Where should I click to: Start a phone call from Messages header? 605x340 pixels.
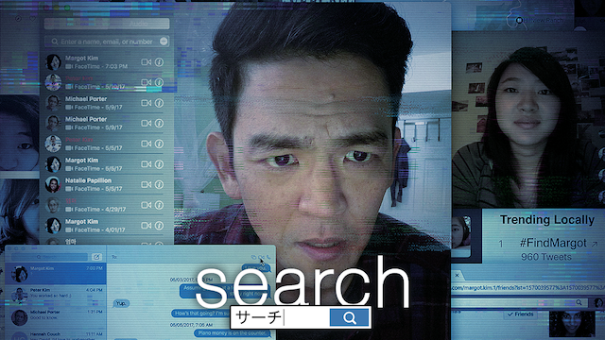pyautogui.click(x=268, y=257)
